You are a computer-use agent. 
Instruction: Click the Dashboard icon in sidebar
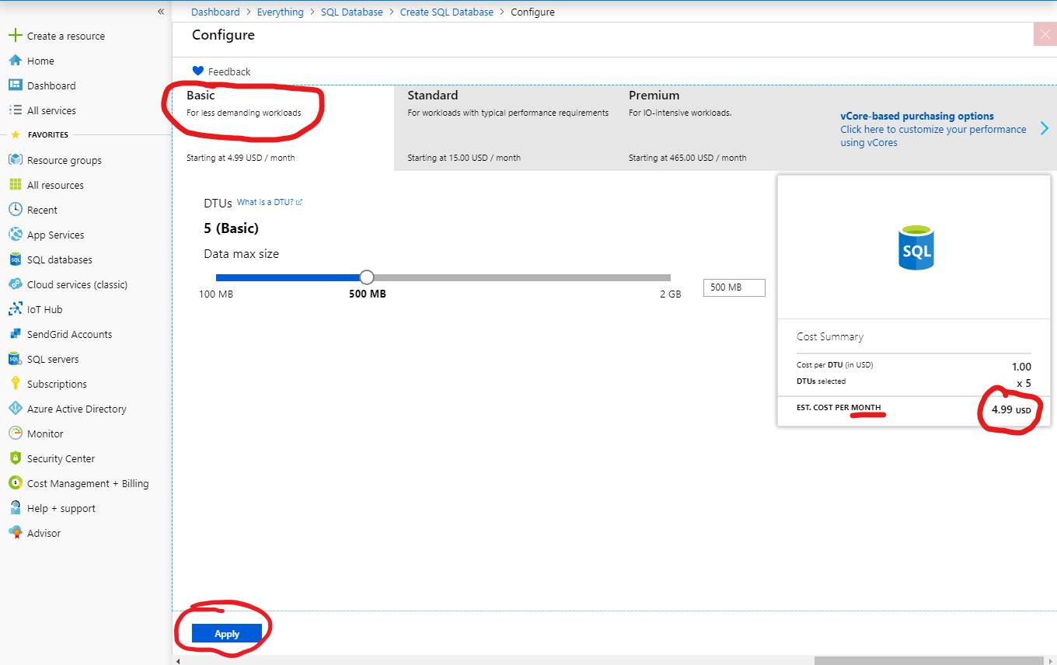15,85
